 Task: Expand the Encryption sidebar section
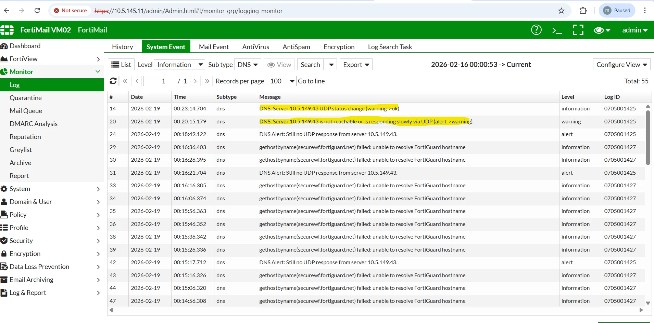click(52, 254)
